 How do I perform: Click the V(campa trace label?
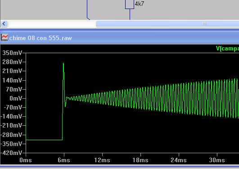coord(227,49)
